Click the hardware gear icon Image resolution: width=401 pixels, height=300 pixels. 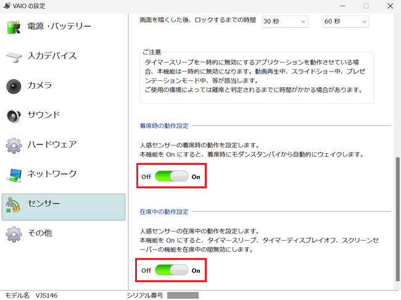pos(14,146)
